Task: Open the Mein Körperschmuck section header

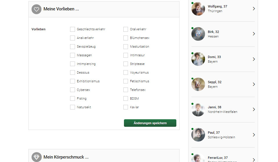Action: [x=66, y=157]
